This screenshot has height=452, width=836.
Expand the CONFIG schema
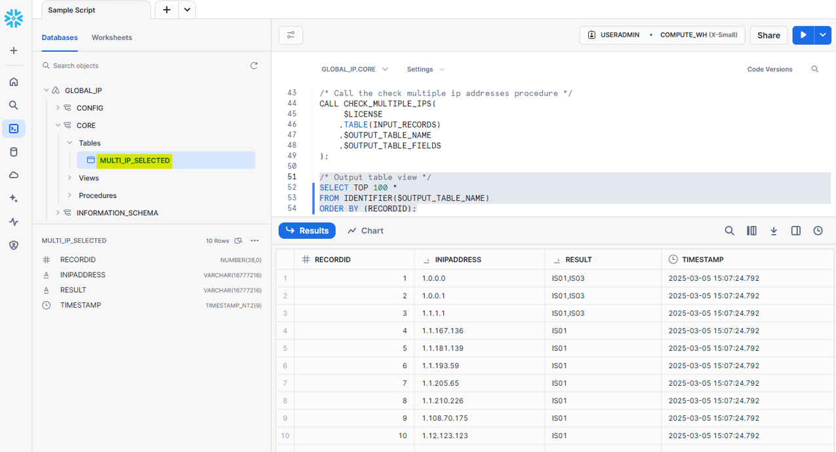click(x=58, y=108)
